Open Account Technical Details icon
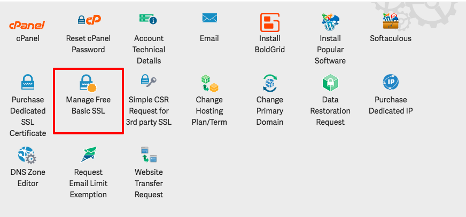 (x=149, y=20)
